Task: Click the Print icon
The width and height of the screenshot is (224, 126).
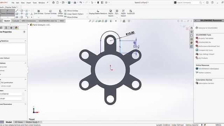Action: (75, 2)
